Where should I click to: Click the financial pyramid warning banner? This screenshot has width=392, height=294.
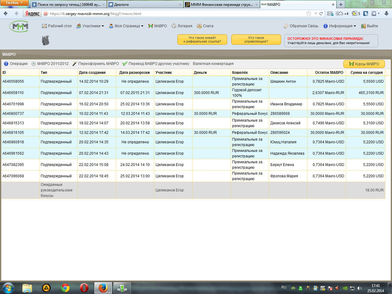click(x=331, y=41)
